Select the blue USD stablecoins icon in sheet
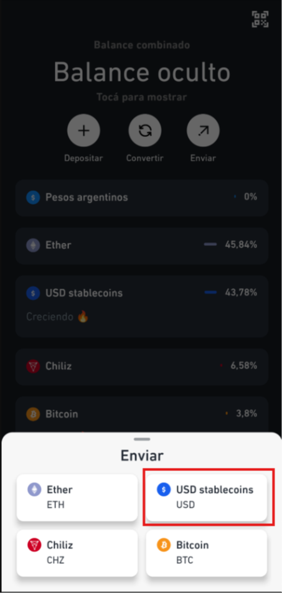The width and height of the screenshot is (282, 593). coord(164,490)
